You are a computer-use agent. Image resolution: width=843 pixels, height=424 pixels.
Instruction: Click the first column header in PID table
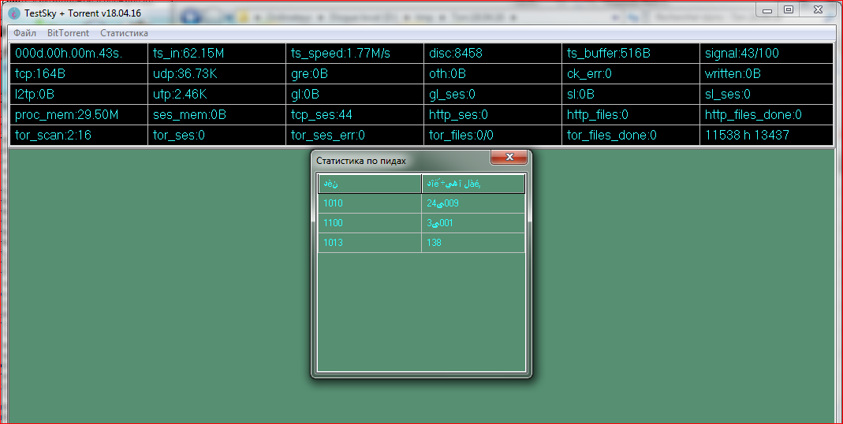370,184
